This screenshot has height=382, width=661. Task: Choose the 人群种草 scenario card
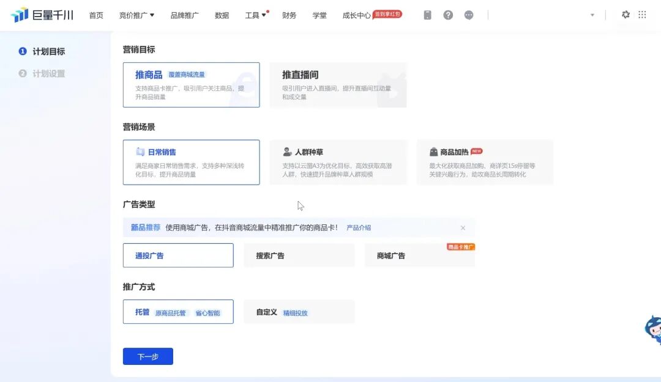[x=338, y=163]
